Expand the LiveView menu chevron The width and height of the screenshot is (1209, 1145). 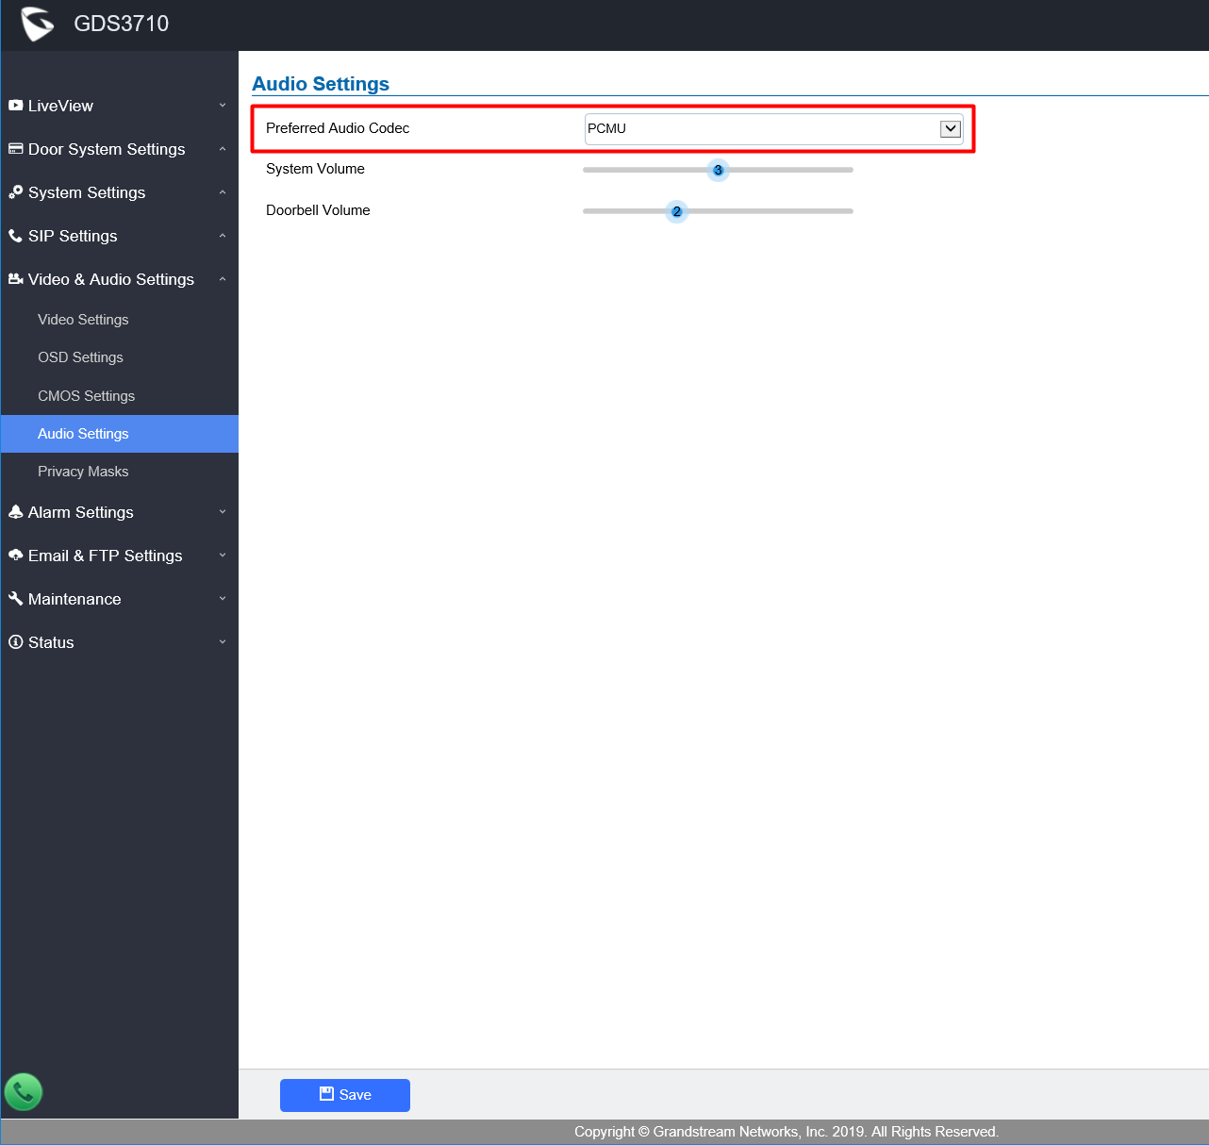click(223, 106)
